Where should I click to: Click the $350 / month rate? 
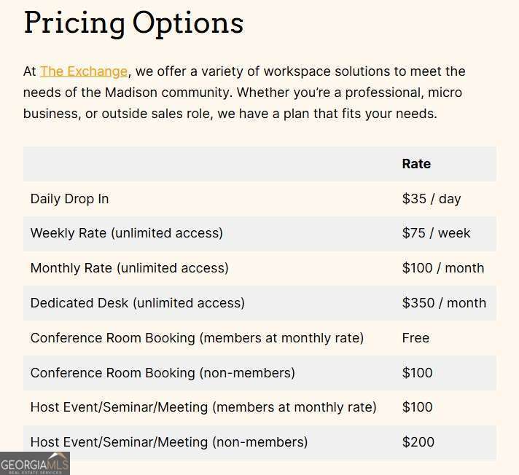pyautogui.click(x=444, y=303)
